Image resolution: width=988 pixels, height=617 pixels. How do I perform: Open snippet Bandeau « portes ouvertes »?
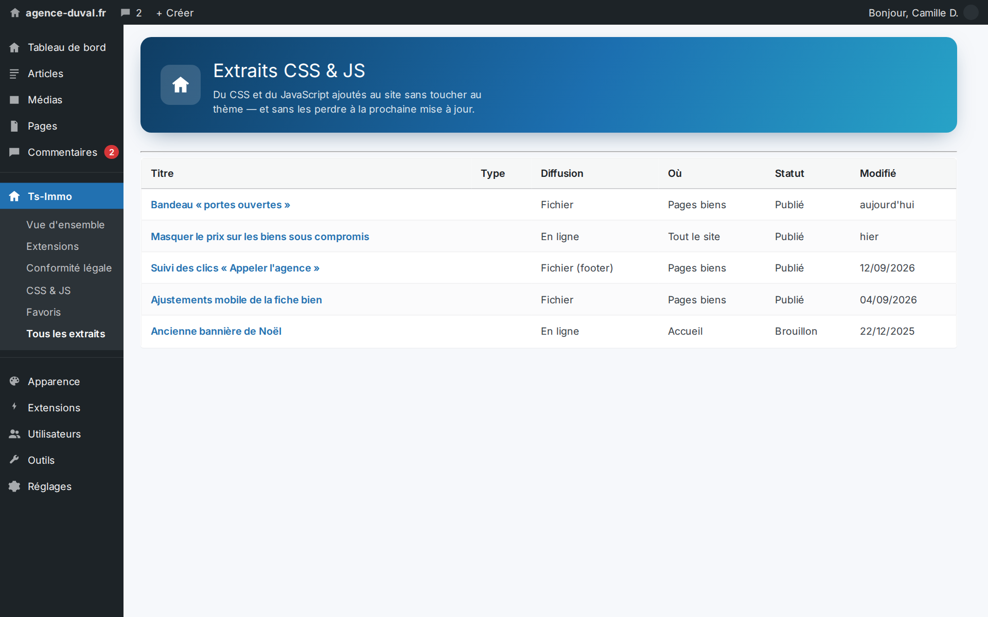click(x=220, y=205)
